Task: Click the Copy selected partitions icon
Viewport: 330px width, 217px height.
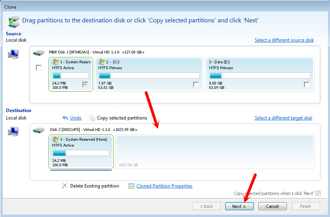Action: click(x=92, y=118)
